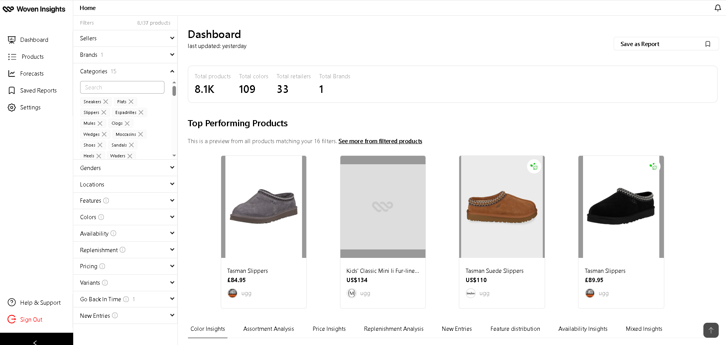The width and height of the screenshot is (726, 345).
Task: Expand the Colors filter chevron
Action: (x=172, y=217)
